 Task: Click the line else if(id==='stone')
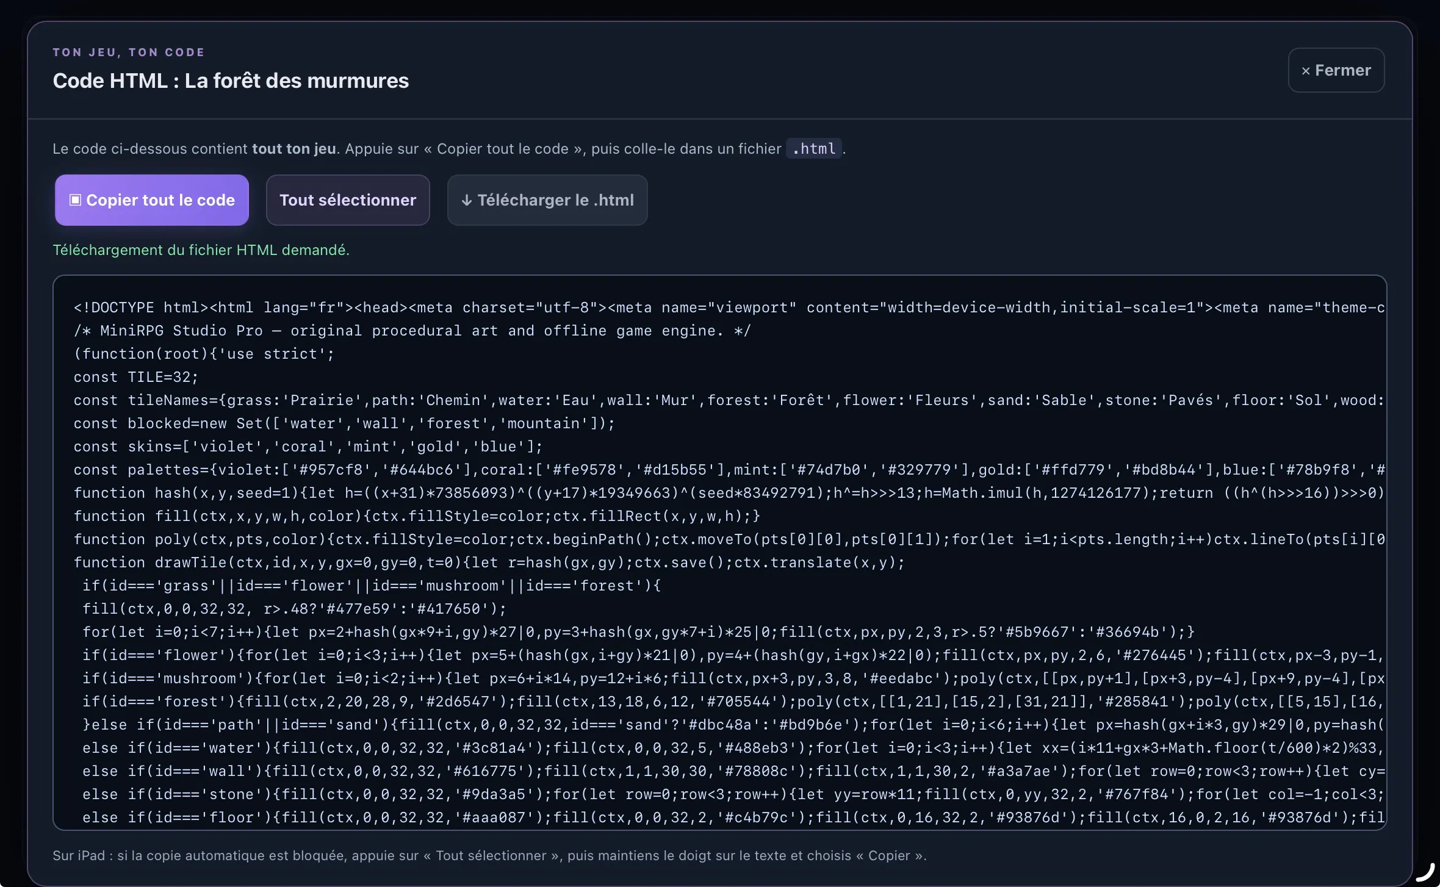point(733,794)
